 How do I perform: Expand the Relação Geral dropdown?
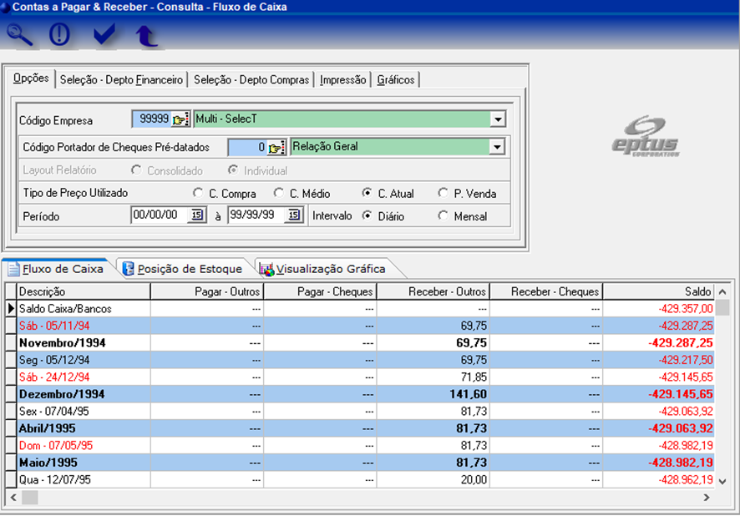[x=498, y=148]
